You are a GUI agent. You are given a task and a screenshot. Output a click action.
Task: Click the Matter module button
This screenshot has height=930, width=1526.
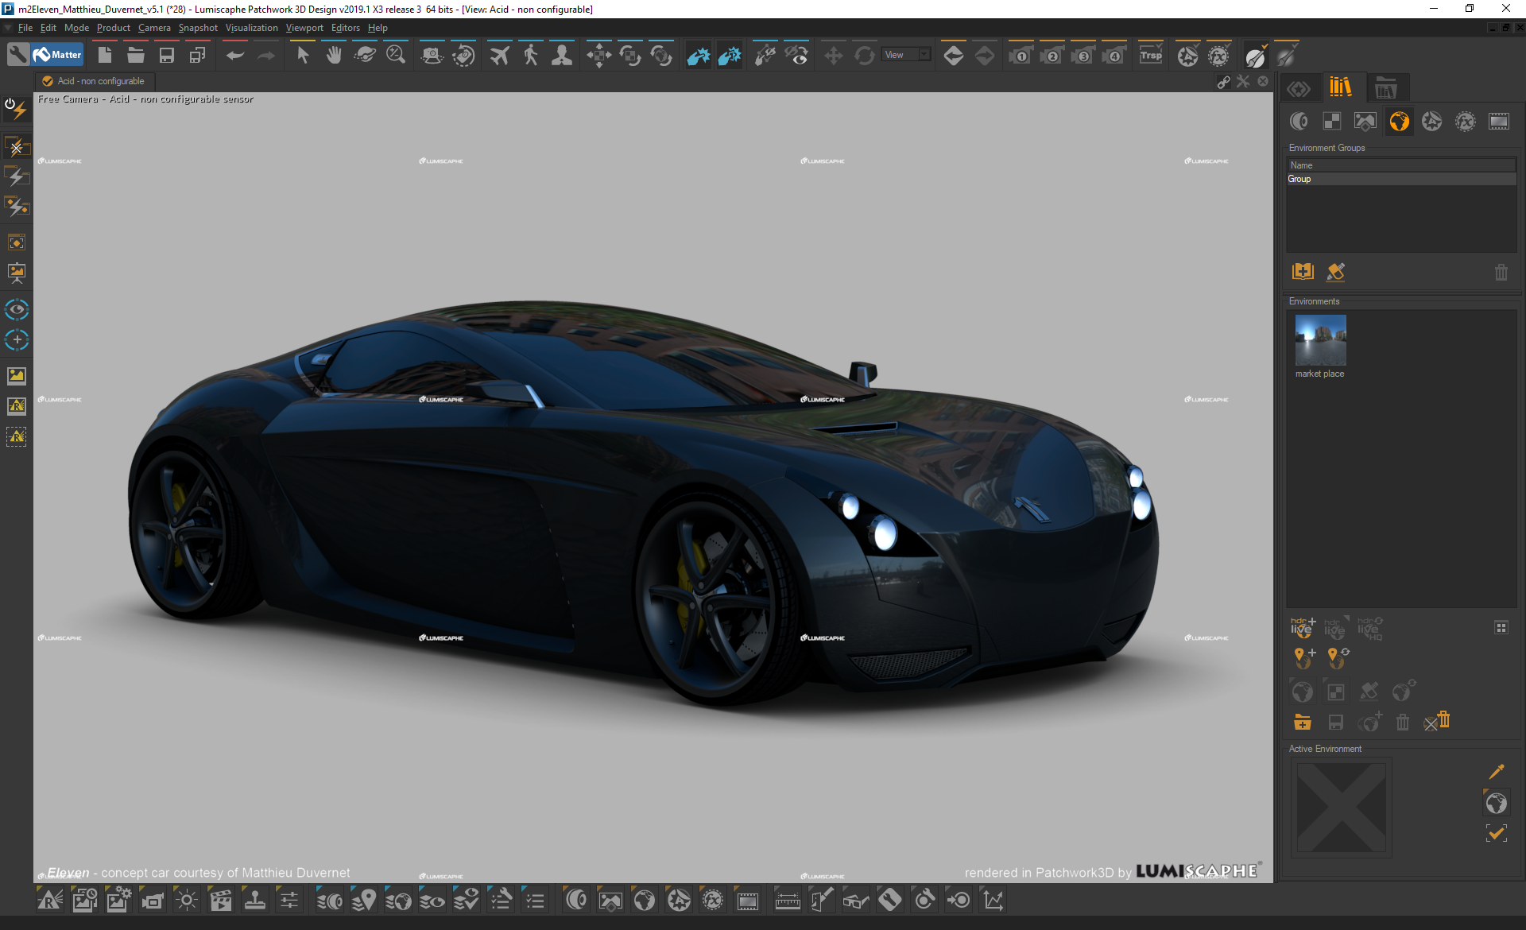point(58,55)
